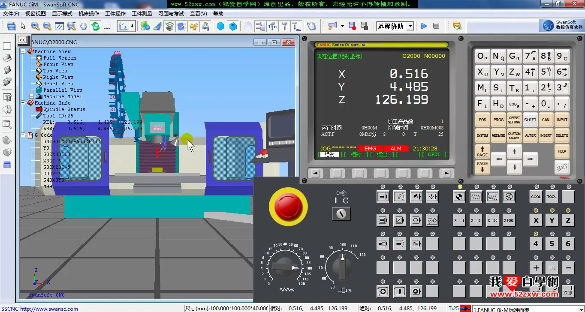Toggle the program protect key switch
This screenshot has height=312, width=585.
click(x=341, y=213)
